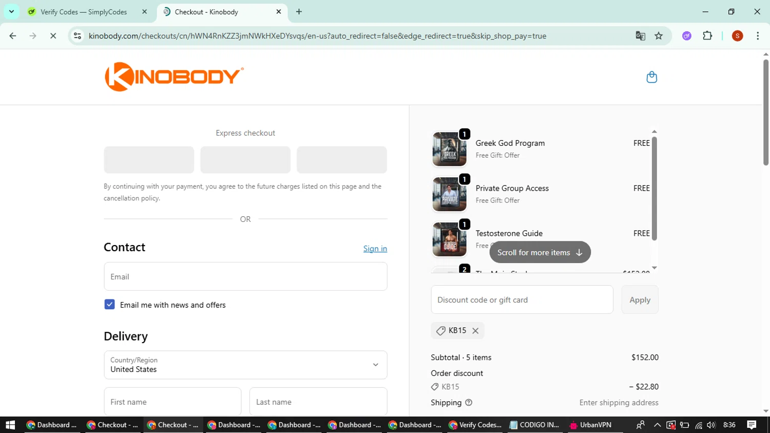The height and width of the screenshot is (433, 770).
Task: Remove the KB15 discount tag
Action: [475, 331]
